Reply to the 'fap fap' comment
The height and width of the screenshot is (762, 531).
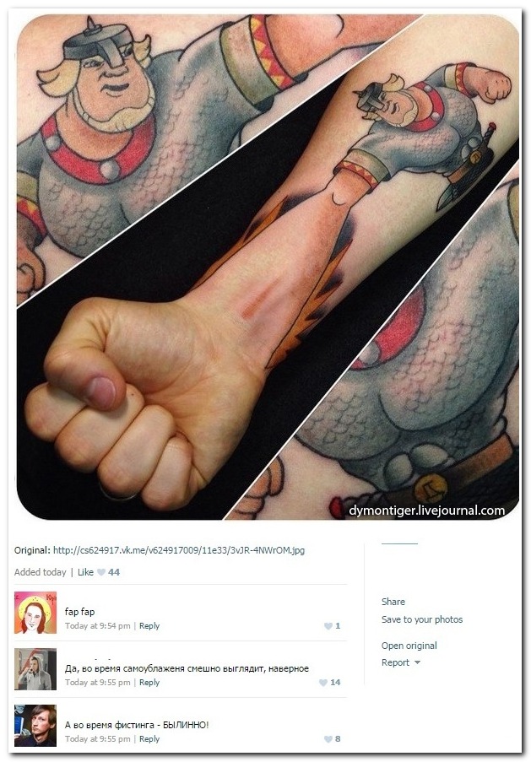(x=149, y=626)
